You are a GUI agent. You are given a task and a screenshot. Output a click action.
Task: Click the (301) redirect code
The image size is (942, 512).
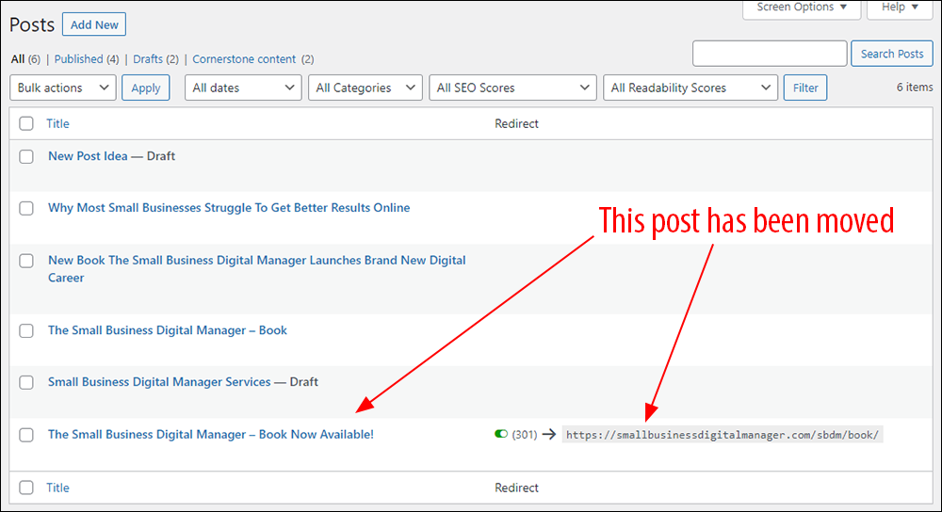(x=525, y=435)
